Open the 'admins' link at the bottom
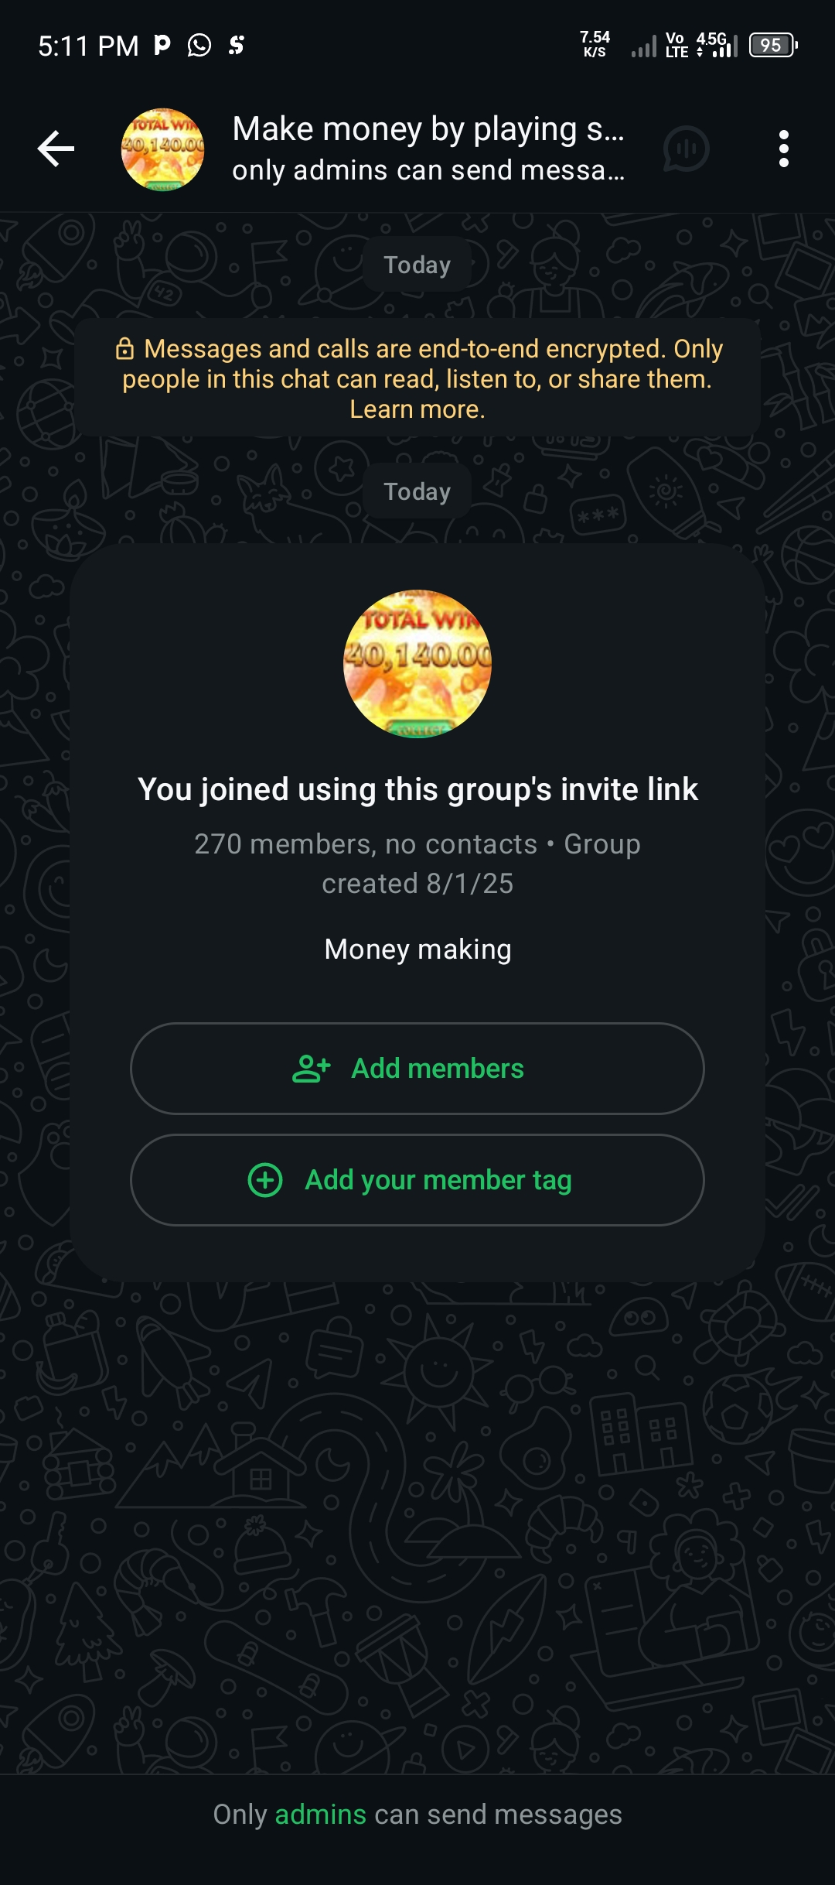This screenshot has height=1885, width=835. click(320, 1815)
